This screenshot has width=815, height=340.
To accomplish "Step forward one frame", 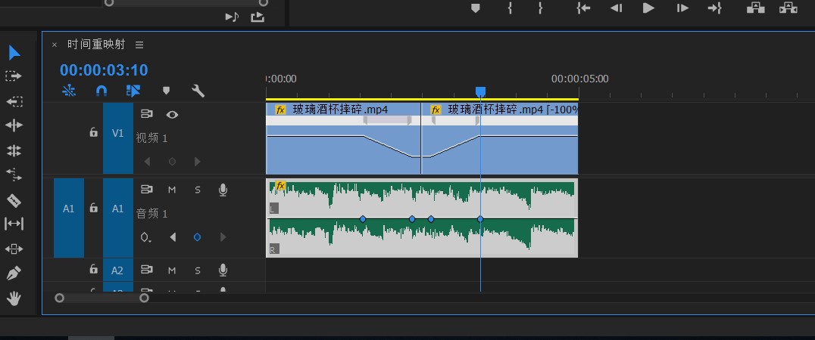I will [682, 8].
